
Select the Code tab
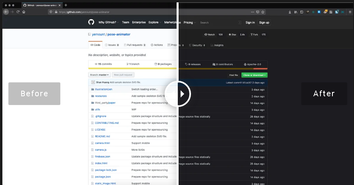[95, 45]
